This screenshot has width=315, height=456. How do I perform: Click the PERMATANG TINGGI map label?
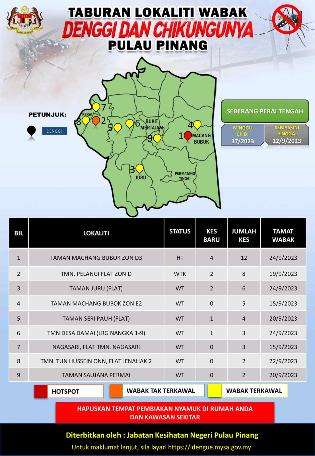point(185,176)
